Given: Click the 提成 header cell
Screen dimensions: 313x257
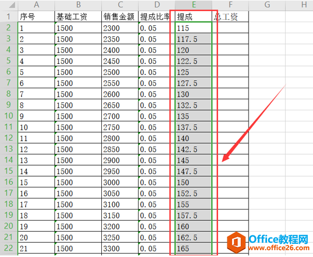Looking at the screenshot, I should point(193,16).
